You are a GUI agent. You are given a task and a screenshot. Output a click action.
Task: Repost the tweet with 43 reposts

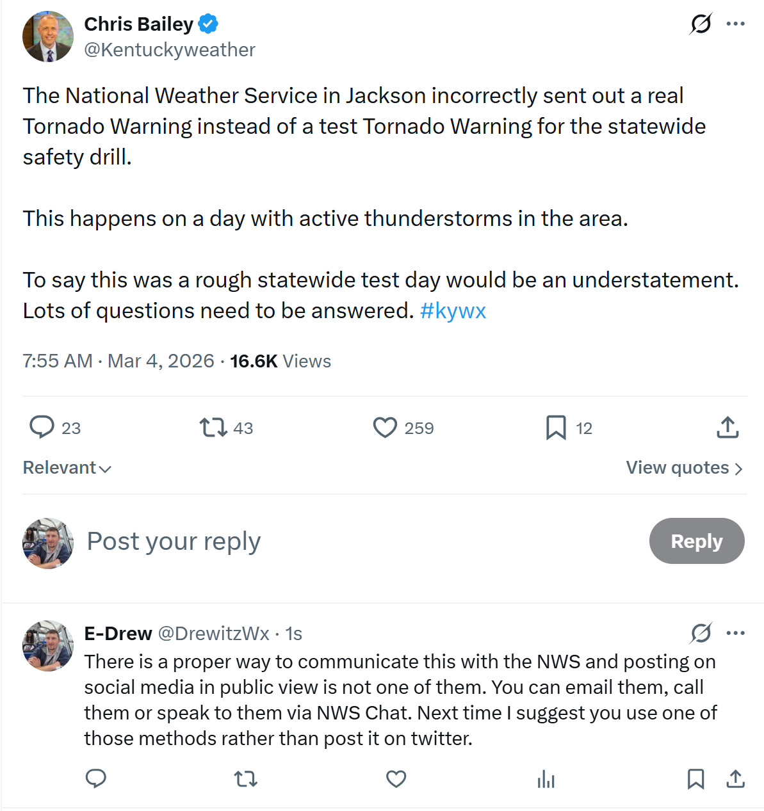pos(213,427)
